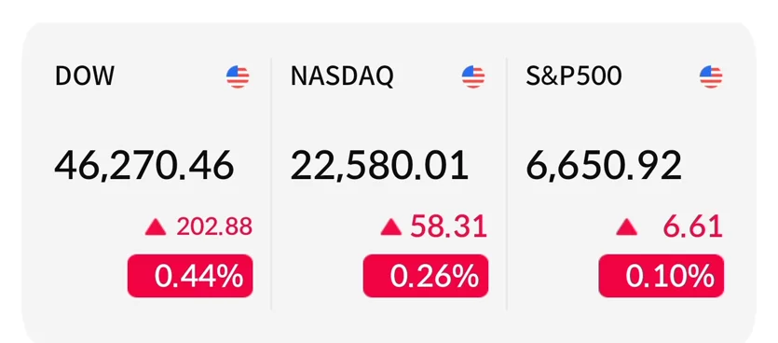Click the DOW point change 202.88

click(x=214, y=226)
